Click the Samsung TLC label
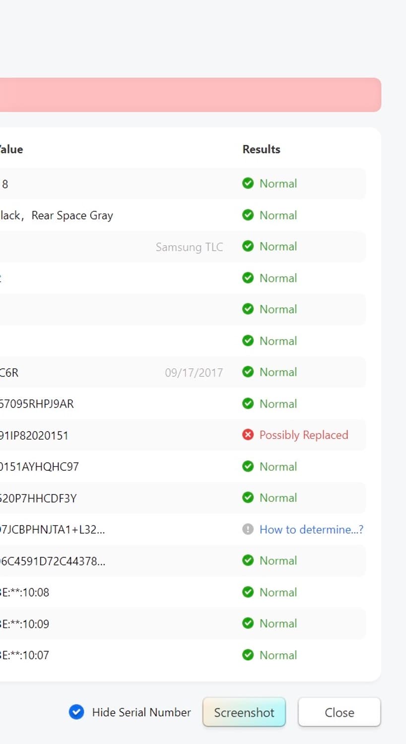The width and height of the screenshot is (406, 744). coord(189,247)
